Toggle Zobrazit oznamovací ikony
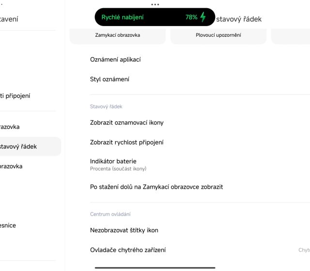 tap(127, 123)
